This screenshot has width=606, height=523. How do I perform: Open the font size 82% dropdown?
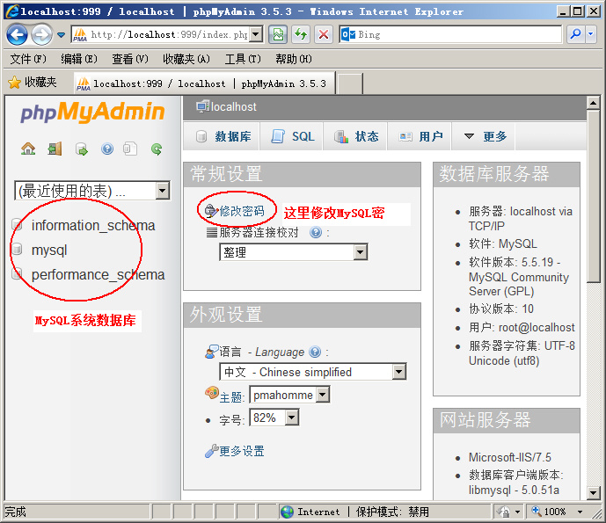[x=292, y=418]
